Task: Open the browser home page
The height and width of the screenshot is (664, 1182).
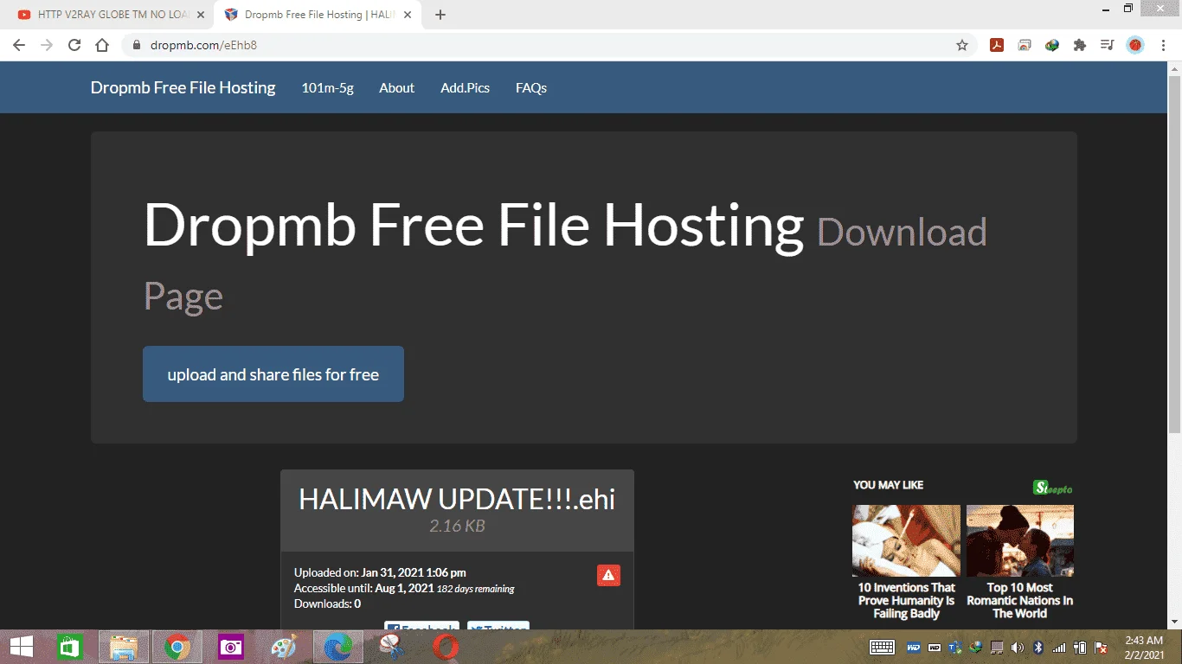Action: pos(102,45)
